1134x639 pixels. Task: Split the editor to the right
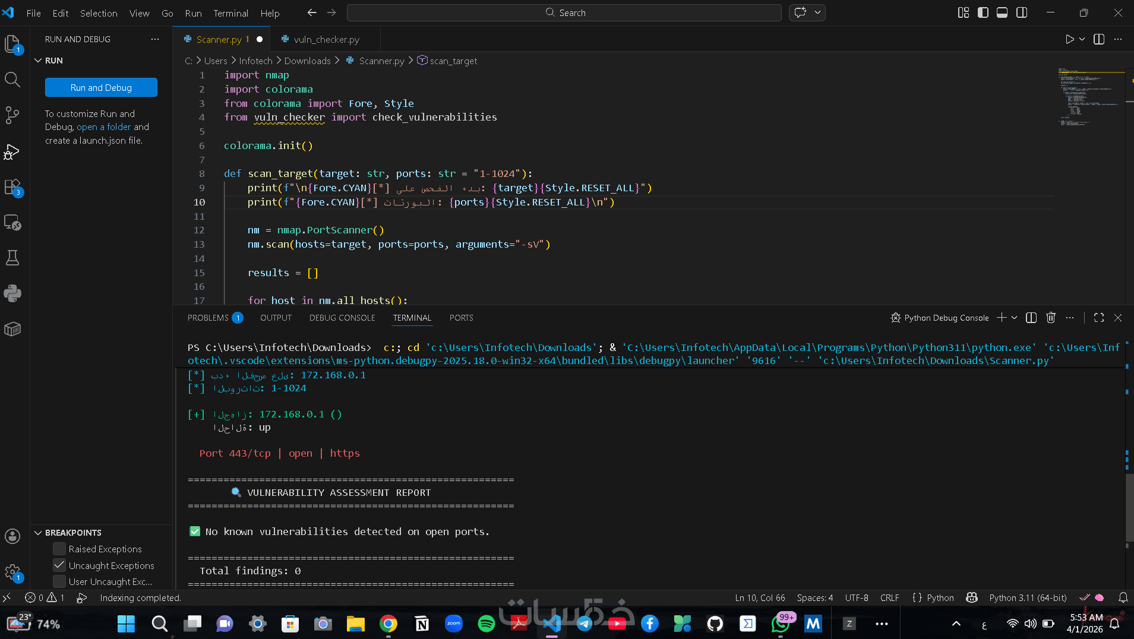[1099, 39]
